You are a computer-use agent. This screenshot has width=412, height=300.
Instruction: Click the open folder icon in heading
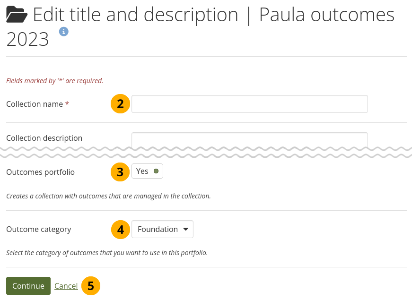click(x=17, y=16)
